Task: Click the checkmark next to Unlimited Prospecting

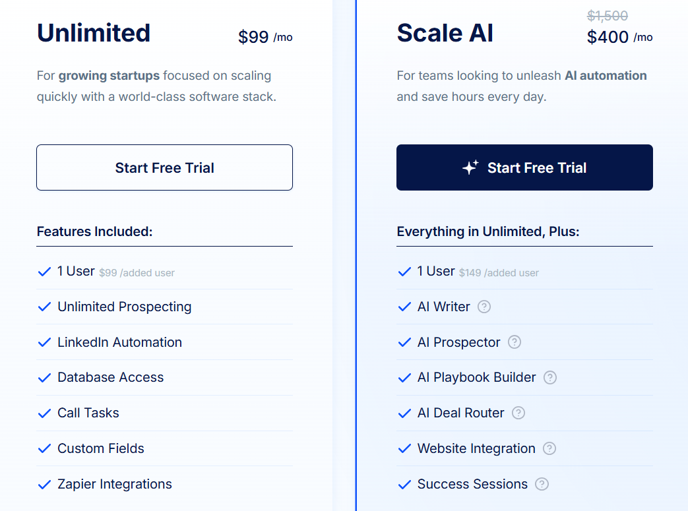Action: [44, 307]
